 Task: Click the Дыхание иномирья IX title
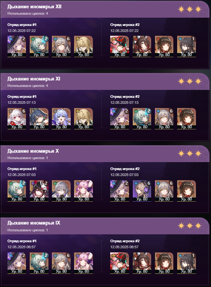(x=34, y=223)
